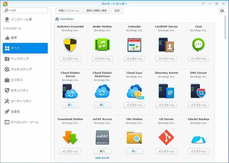Install Antivirus Essential with its インストール button
This screenshot has width=229, height=163.
tap(70, 58)
